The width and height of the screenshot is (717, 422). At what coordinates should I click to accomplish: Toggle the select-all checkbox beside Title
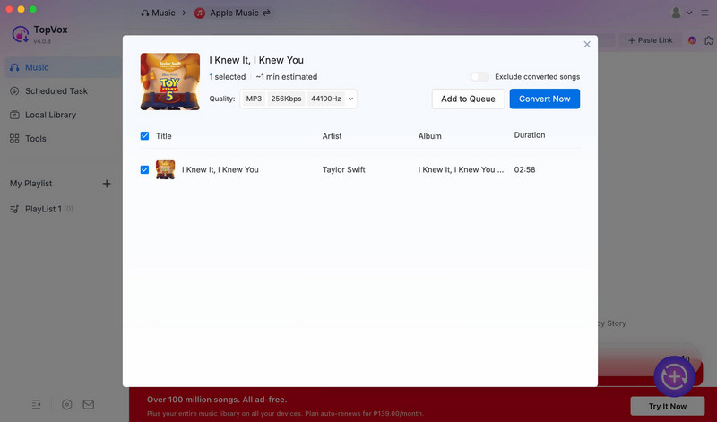(x=144, y=136)
